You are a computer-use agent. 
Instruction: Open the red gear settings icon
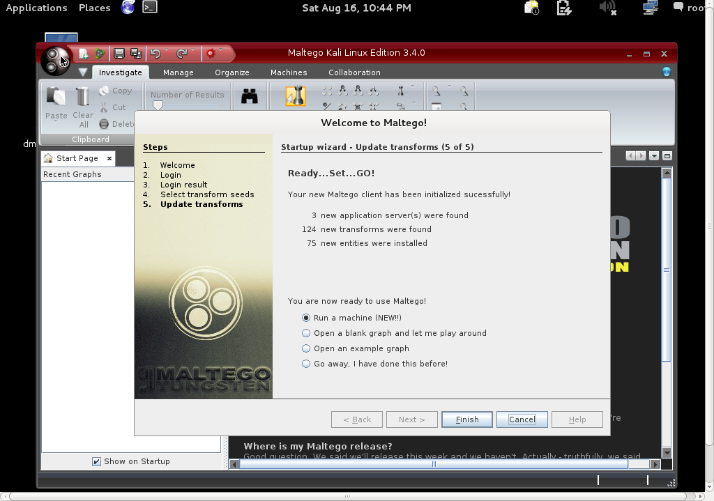pyautogui.click(x=211, y=54)
